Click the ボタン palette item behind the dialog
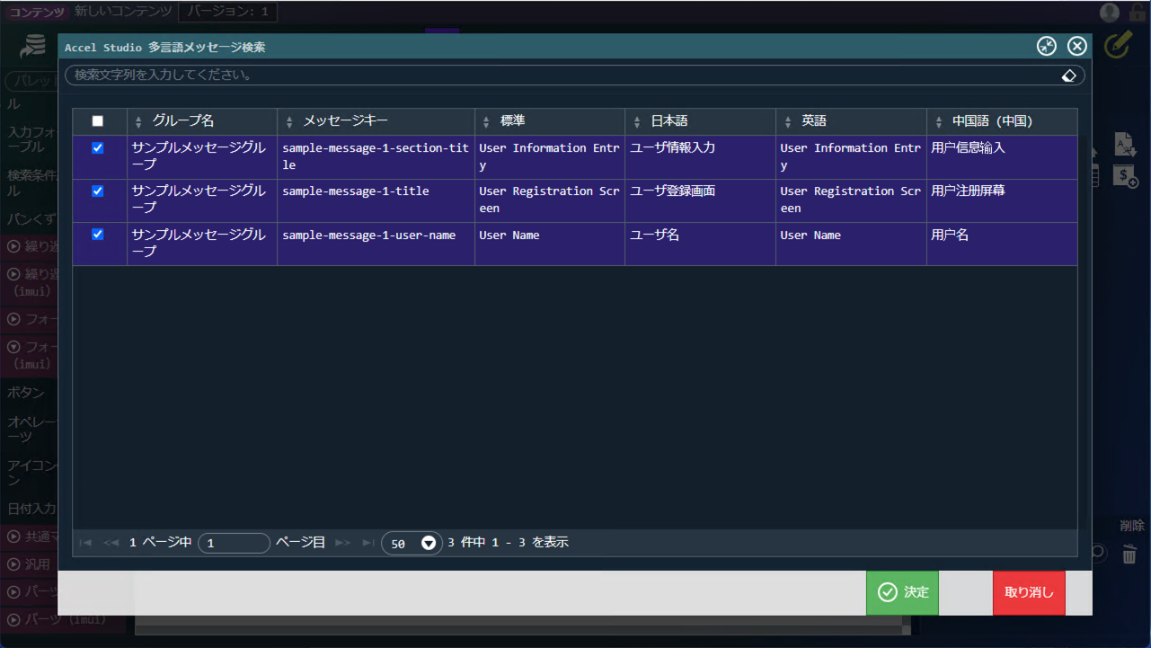This screenshot has height=648, width=1151. click(x=26, y=393)
